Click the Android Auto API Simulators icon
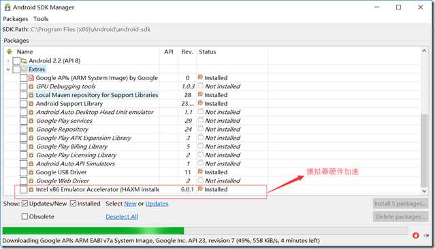Screen dimensions: 435x249 tap(31, 164)
